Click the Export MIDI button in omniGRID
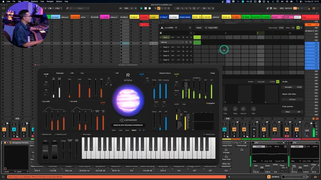The image size is (321, 180). [x=212, y=27]
